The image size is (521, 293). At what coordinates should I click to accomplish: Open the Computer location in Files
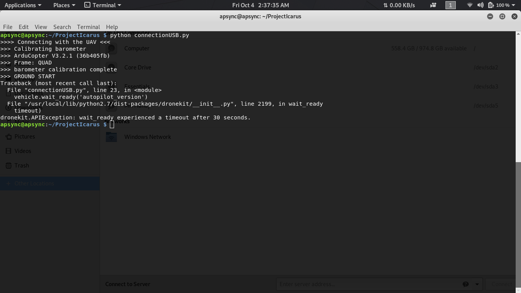coord(137,48)
